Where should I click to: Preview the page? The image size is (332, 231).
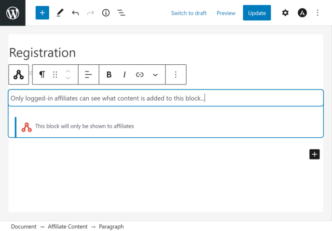pos(226,13)
